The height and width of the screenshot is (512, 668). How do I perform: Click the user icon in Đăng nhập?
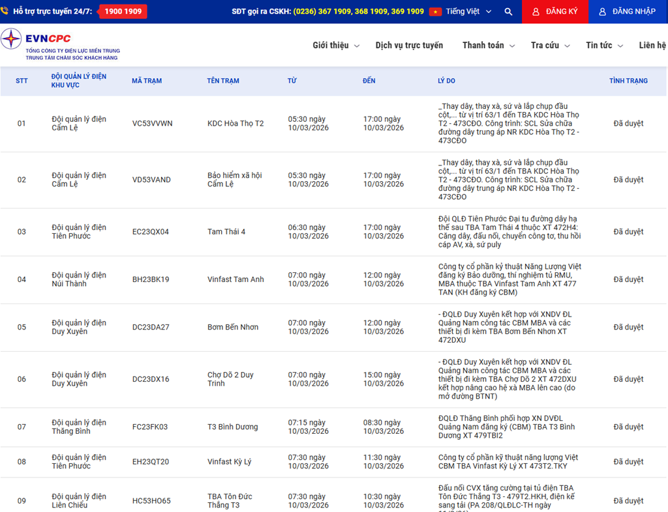click(602, 12)
